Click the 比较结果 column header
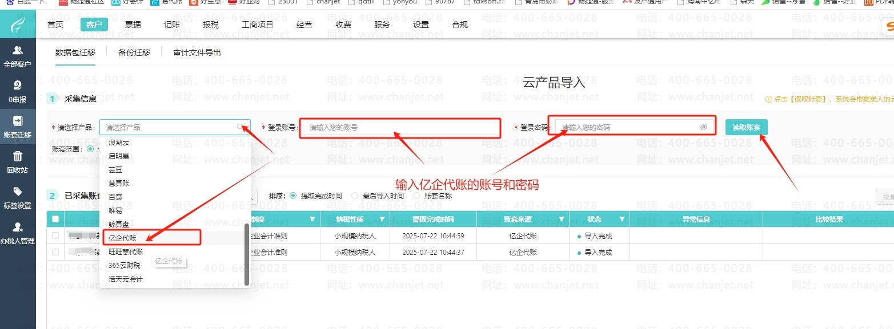This screenshot has height=329, width=894. click(828, 219)
